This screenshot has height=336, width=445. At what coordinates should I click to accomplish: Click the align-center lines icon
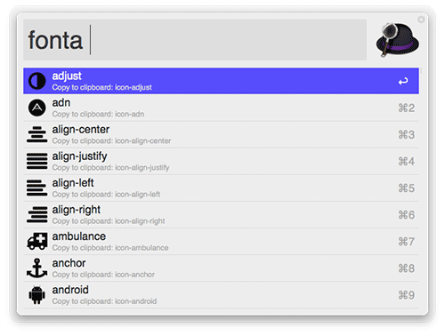point(37,134)
